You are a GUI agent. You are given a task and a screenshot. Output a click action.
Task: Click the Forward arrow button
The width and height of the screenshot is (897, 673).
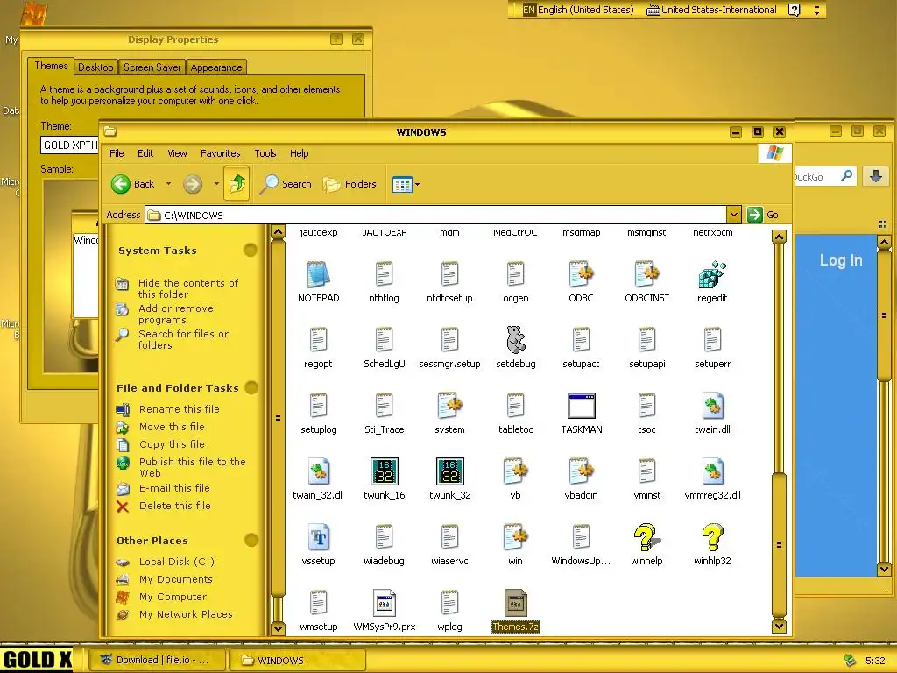tap(193, 184)
